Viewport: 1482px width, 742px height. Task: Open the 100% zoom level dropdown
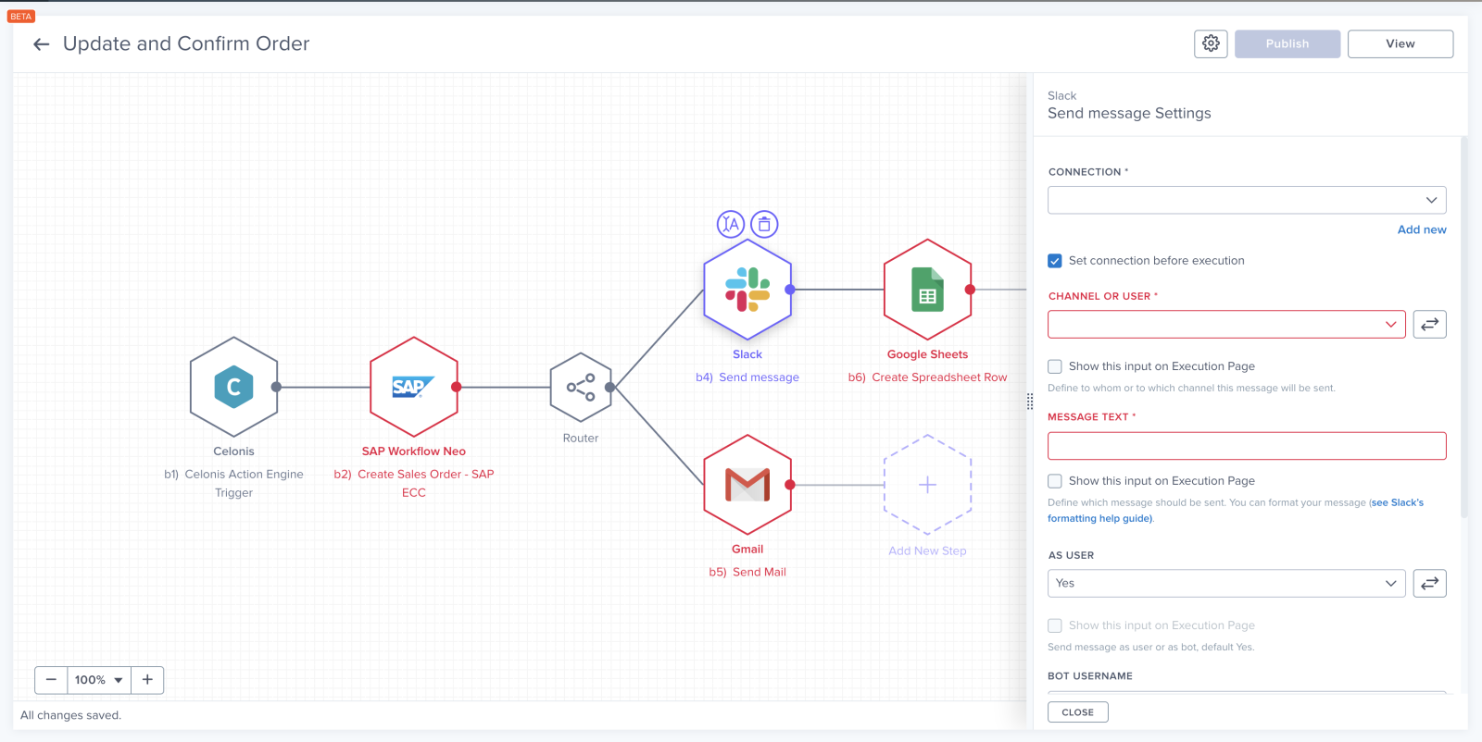[99, 680]
